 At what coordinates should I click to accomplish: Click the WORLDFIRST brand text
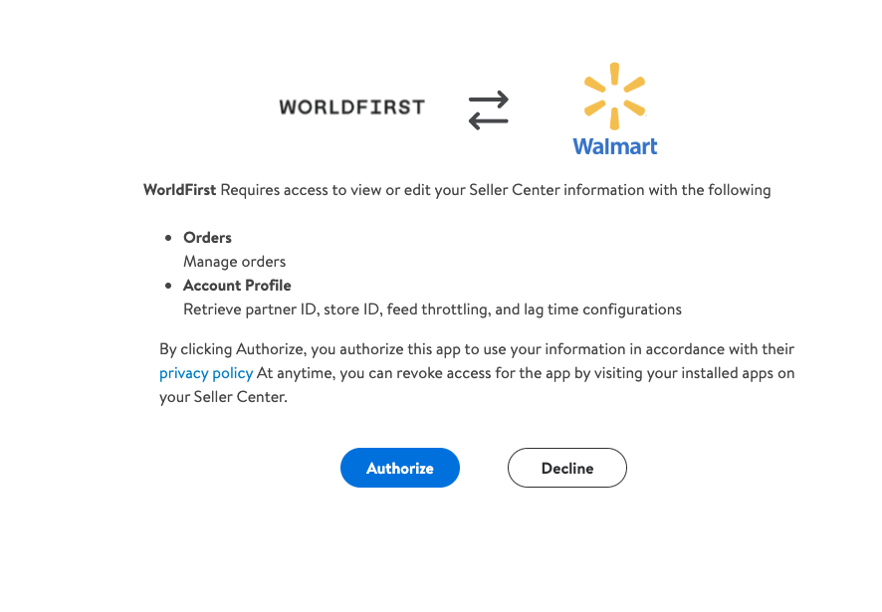352,106
